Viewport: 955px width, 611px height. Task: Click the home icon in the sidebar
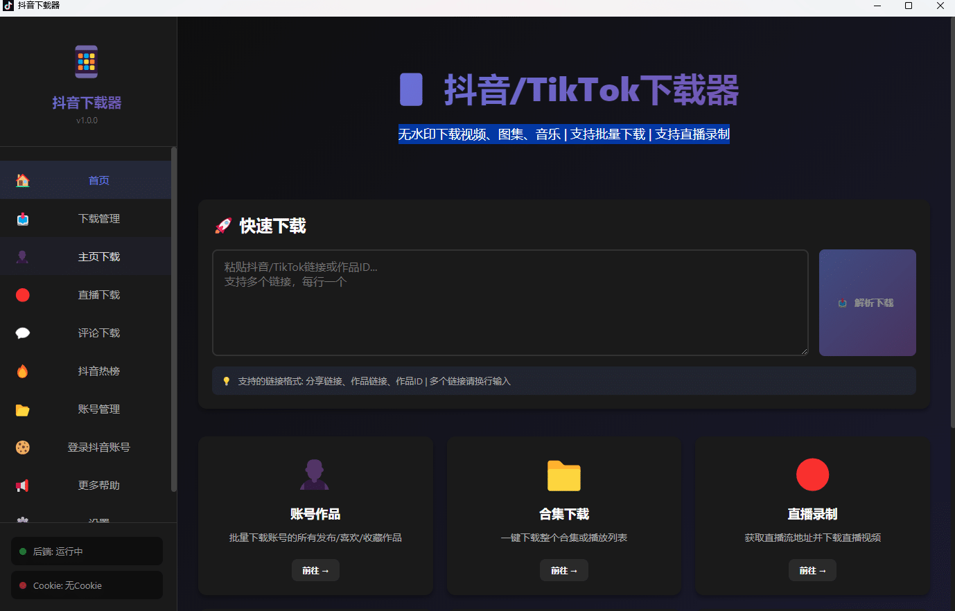pos(22,179)
